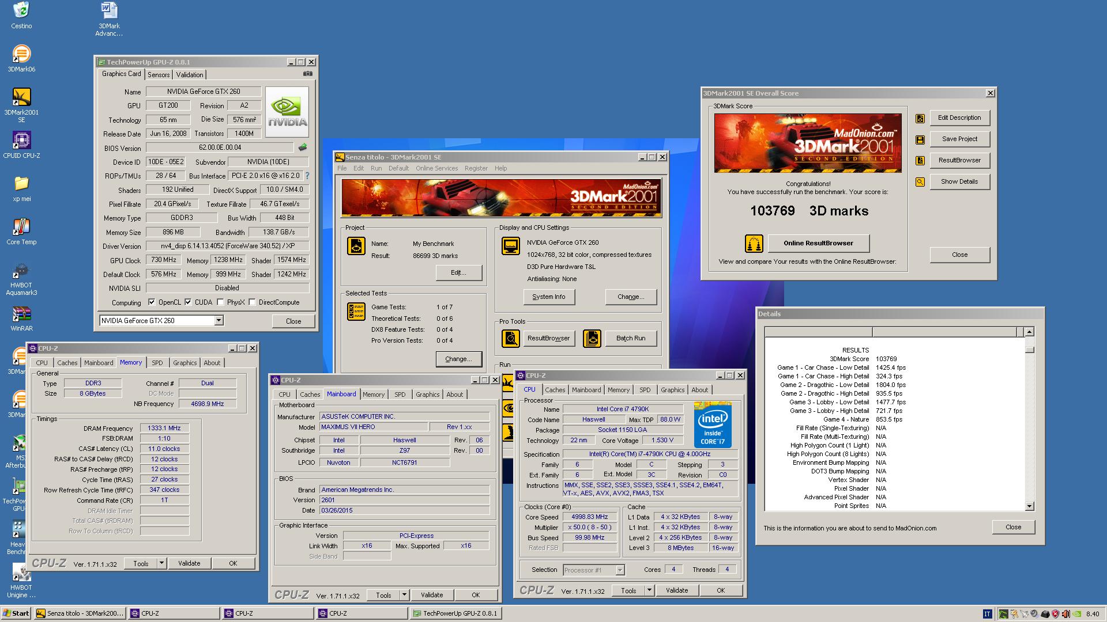
Task: Select SPD tab in Memory CPU-Z window
Action: coord(157,363)
